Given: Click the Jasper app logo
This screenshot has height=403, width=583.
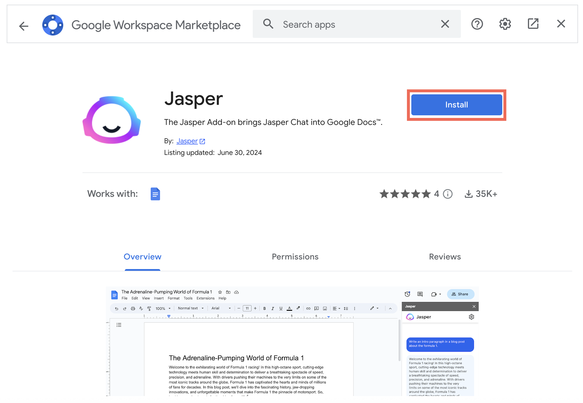Looking at the screenshot, I should point(112,120).
